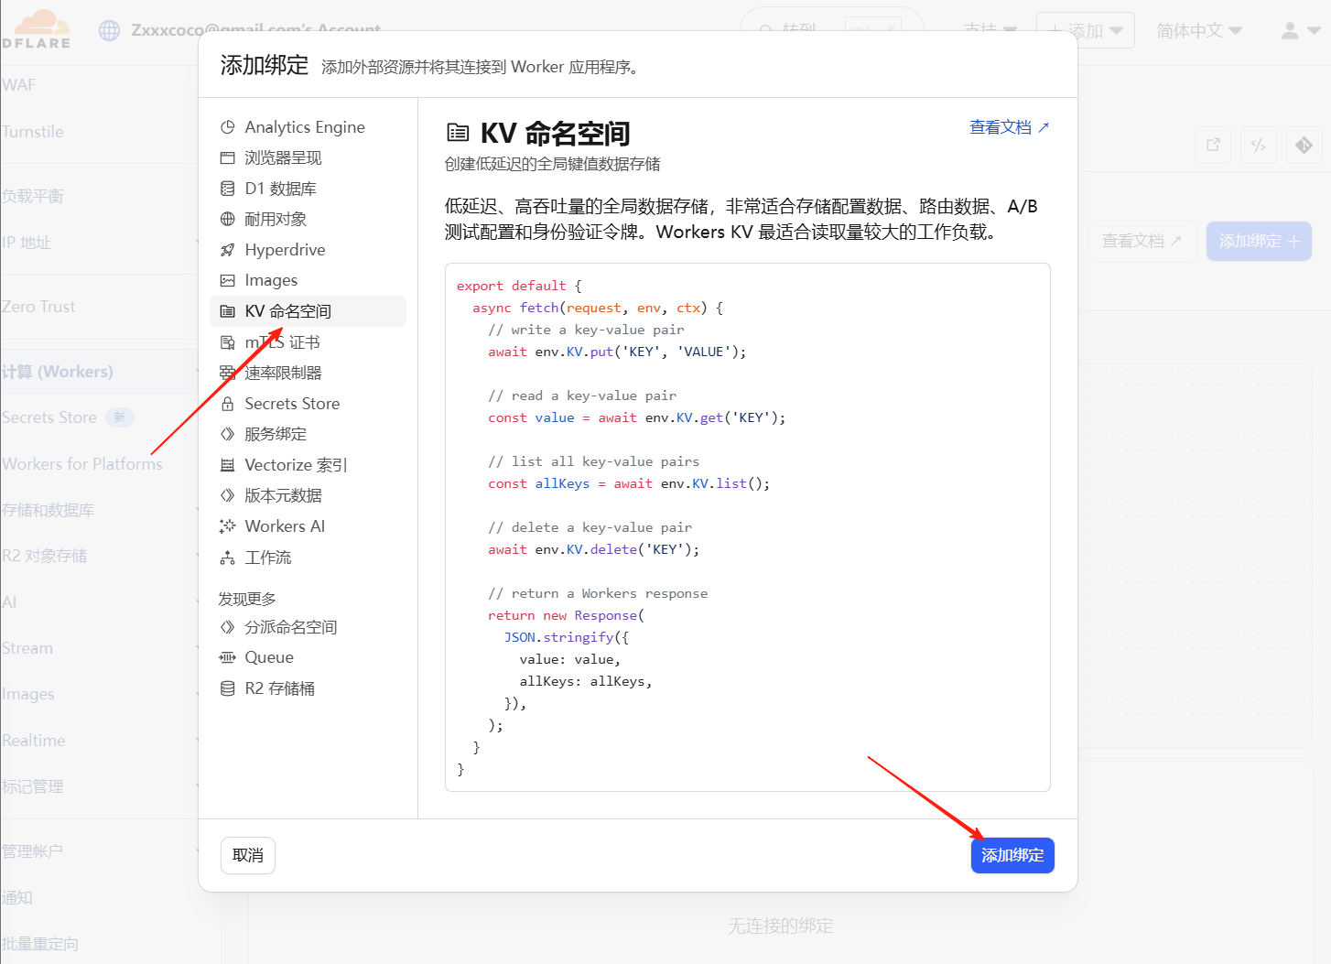Open 通知 in sidebar
The height and width of the screenshot is (964, 1331).
[x=16, y=897]
